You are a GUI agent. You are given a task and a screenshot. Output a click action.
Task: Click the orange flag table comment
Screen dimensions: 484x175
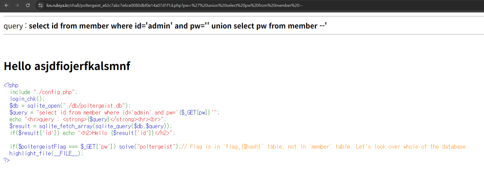pos(326,147)
